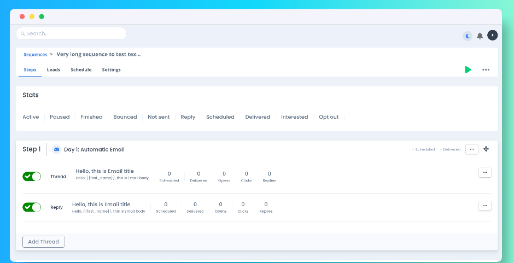The image size is (514, 263).
Task: Switch to the Leads tab
Action: tap(54, 70)
